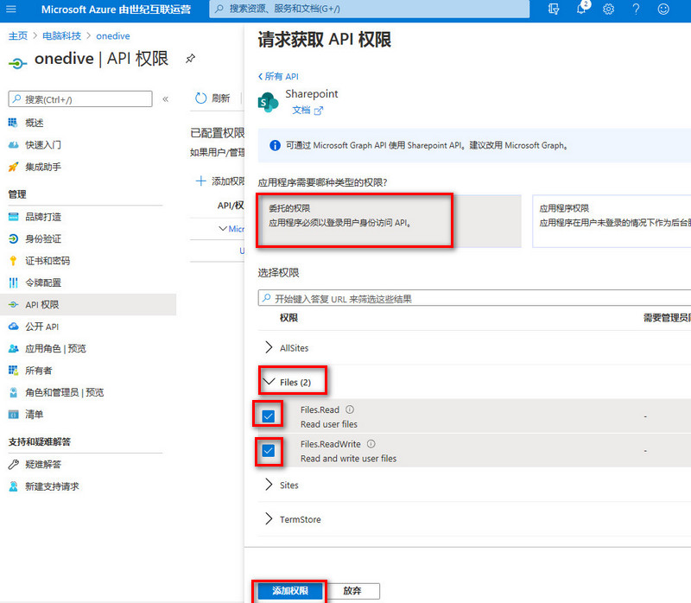Open the feedback smiley icon

click(663, 9)
